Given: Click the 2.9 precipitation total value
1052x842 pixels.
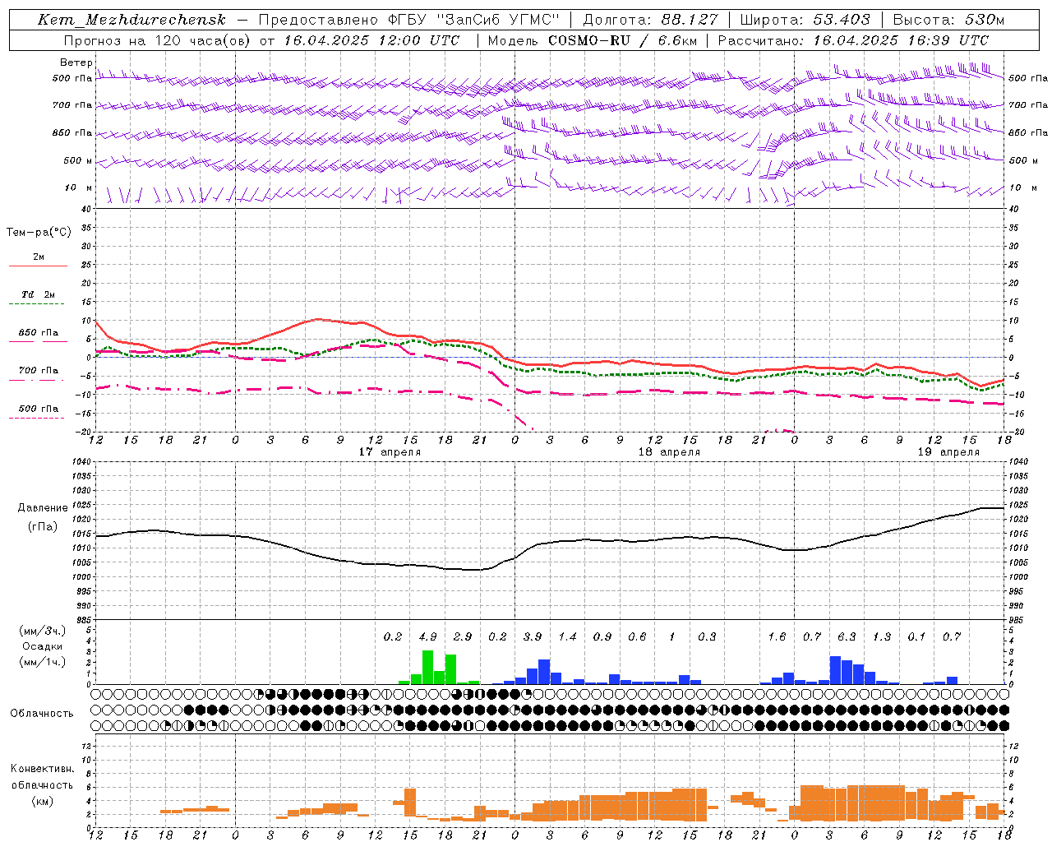Looking at the screenshot, I should point(463,636).
